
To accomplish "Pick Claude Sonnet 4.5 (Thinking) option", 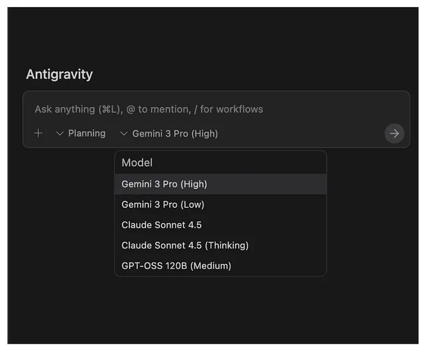I will tap(185, 245).
